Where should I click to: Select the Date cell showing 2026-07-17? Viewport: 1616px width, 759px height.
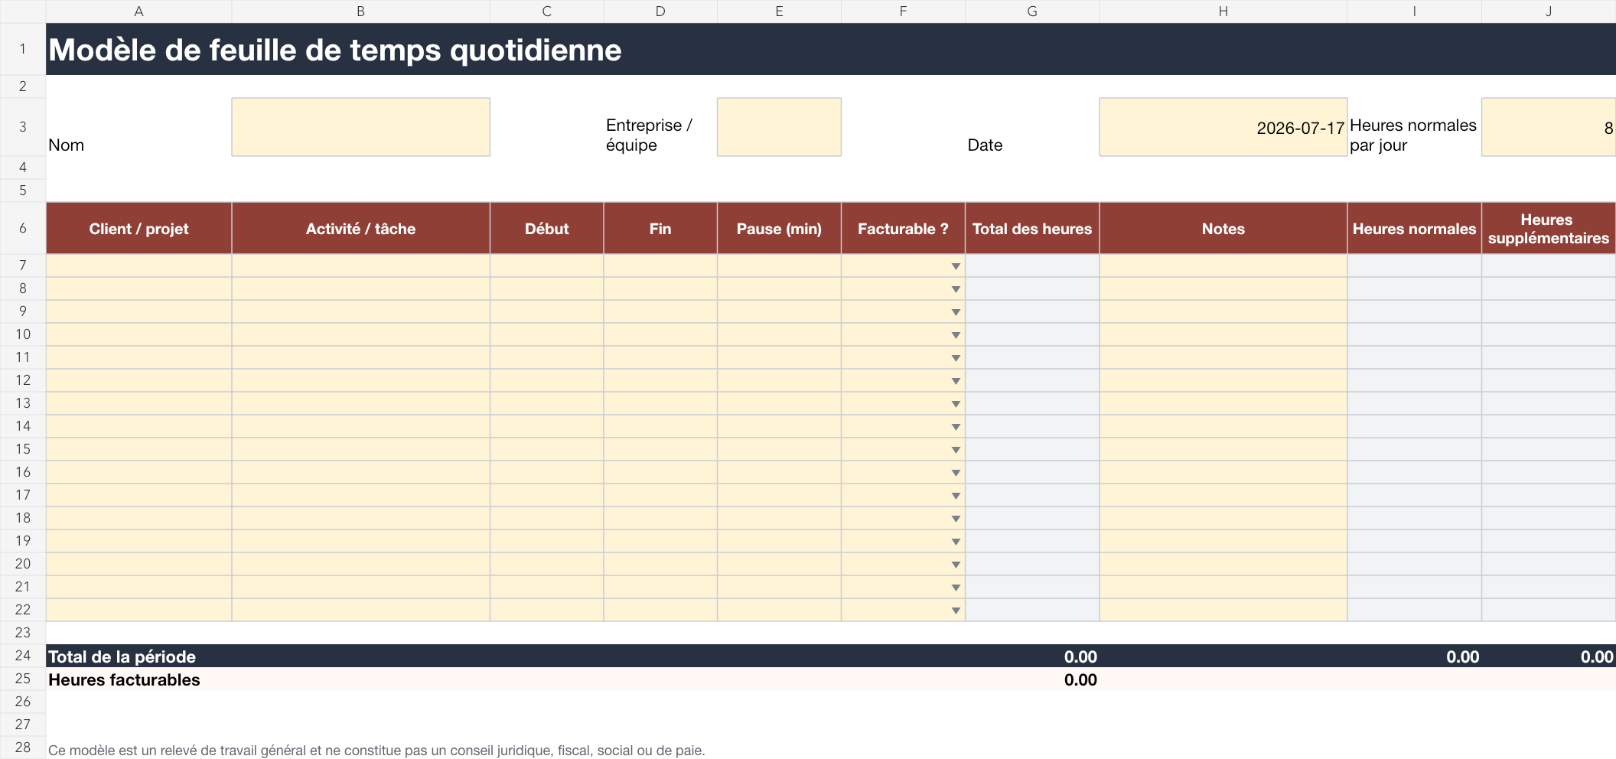1223,127
